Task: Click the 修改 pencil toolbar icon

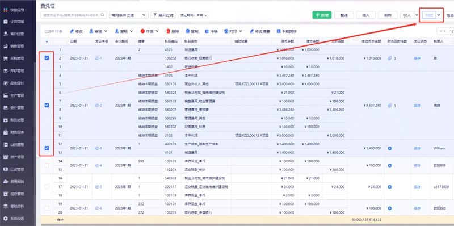Action: [72, 31]
